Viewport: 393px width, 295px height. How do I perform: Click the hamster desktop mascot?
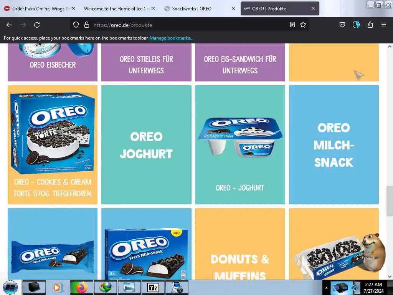374,252
